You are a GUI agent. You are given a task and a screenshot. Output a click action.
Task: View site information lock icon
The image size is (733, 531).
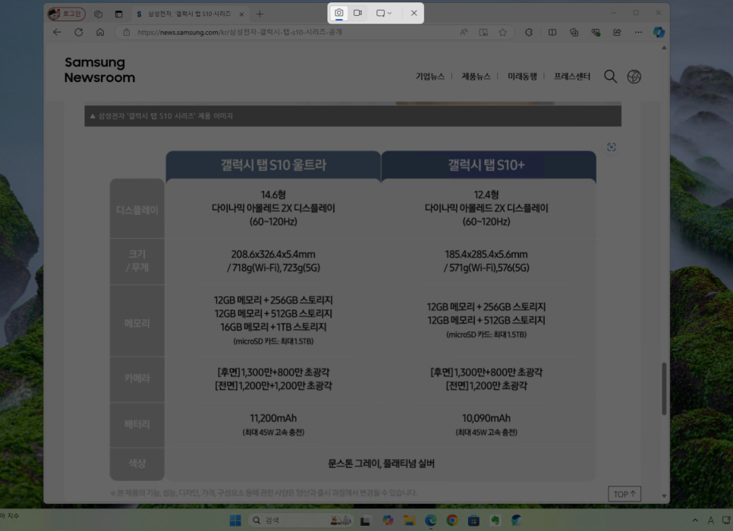(x=126, y=33)
